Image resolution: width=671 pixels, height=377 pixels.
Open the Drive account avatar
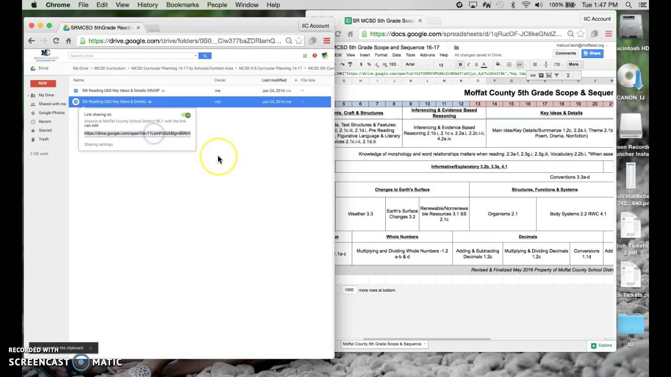point(324,56)
